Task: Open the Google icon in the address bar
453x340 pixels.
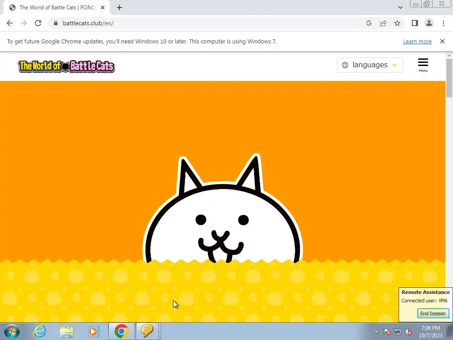Action: pos(369,23)
